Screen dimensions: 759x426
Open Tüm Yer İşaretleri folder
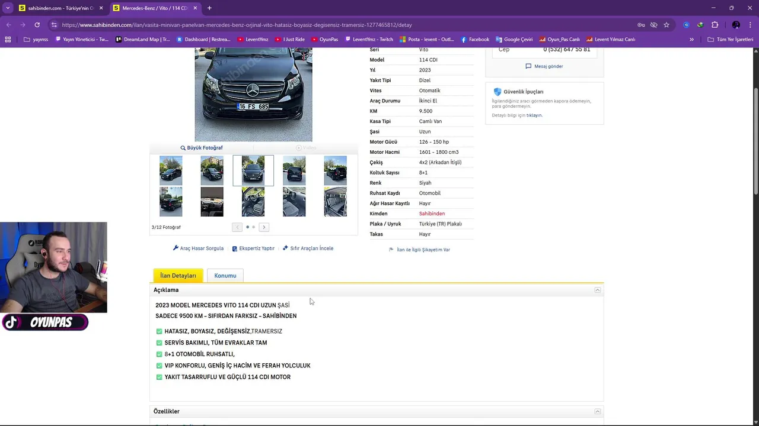click(x=731, y=39)
